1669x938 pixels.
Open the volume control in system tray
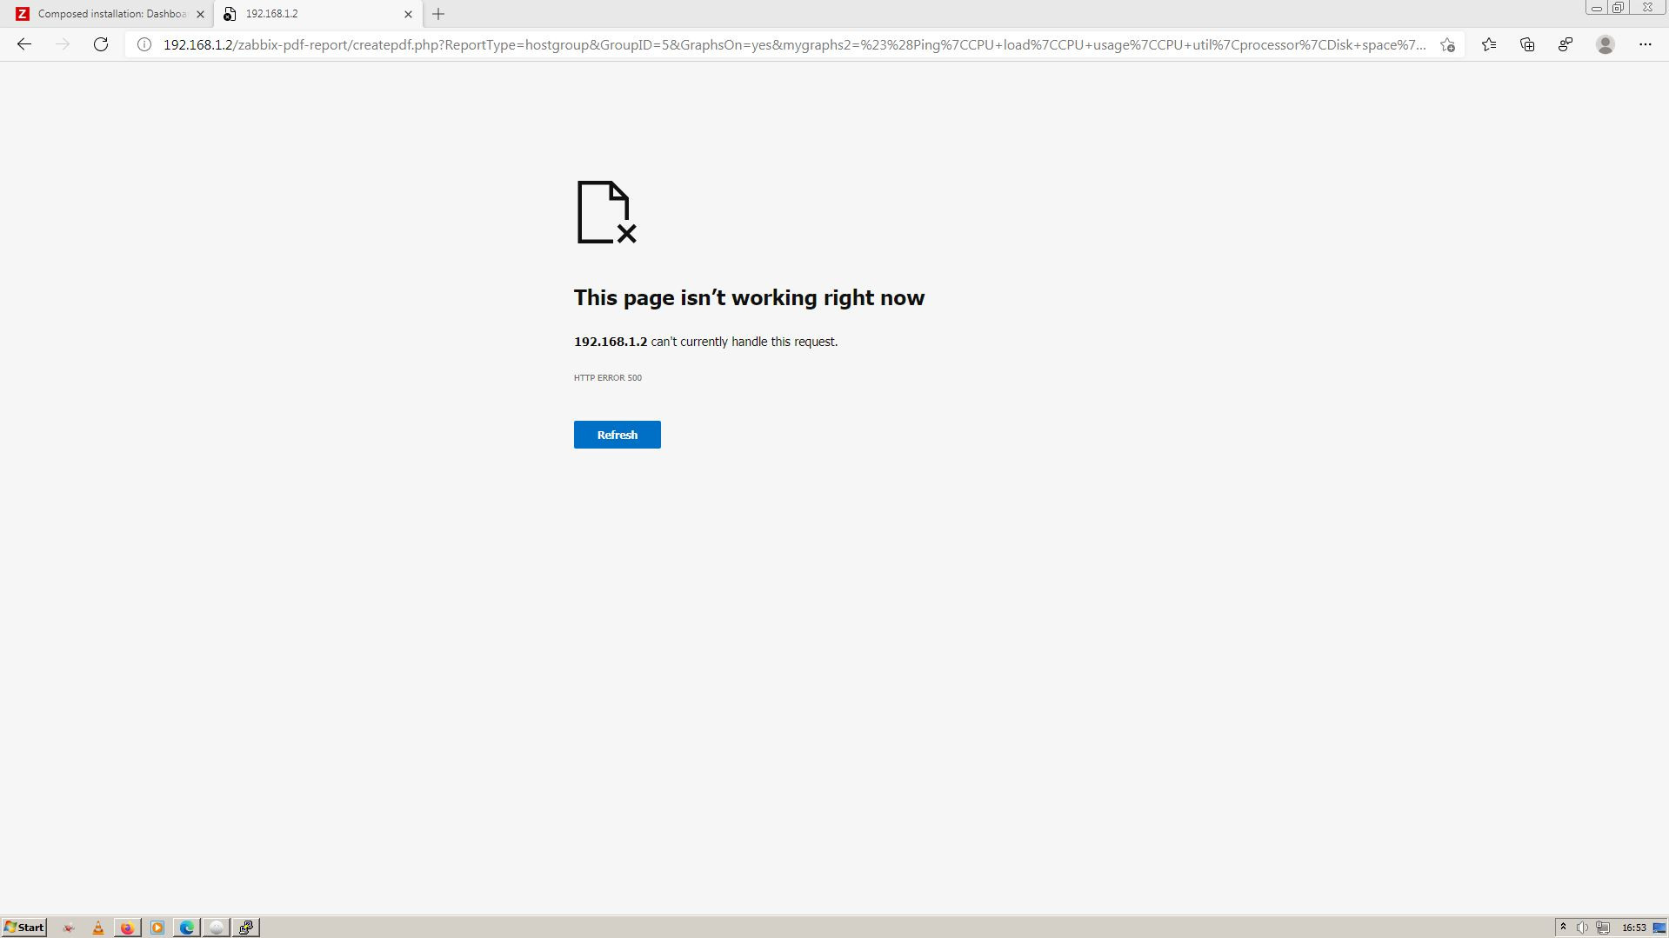point(1582,928)
